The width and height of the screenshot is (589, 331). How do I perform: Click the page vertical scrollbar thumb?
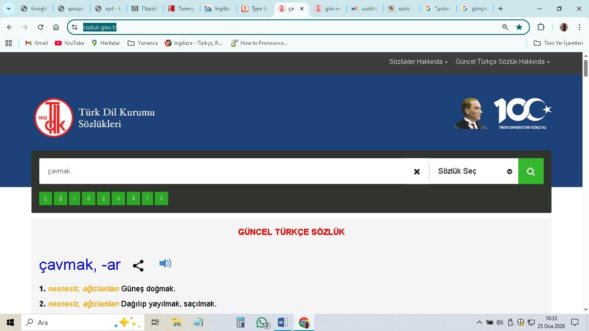[x=586, y=68]
